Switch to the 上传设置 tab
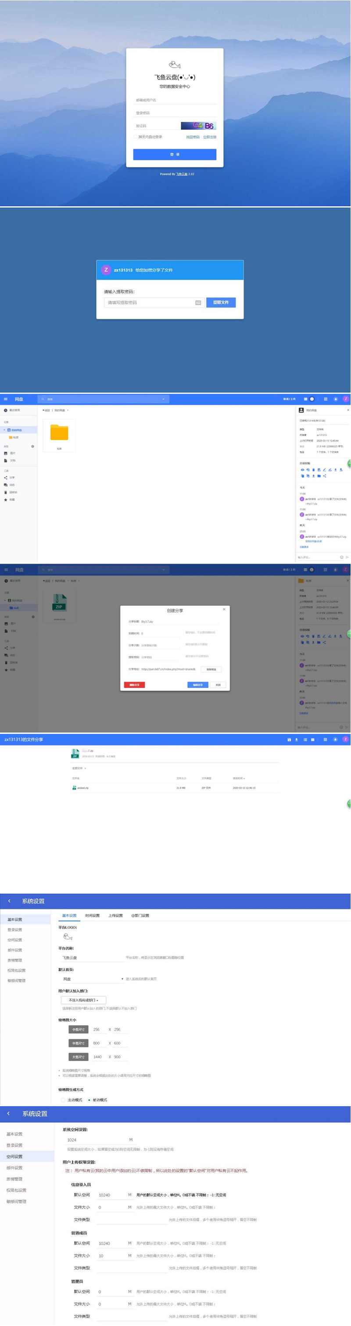 (116, 916)
